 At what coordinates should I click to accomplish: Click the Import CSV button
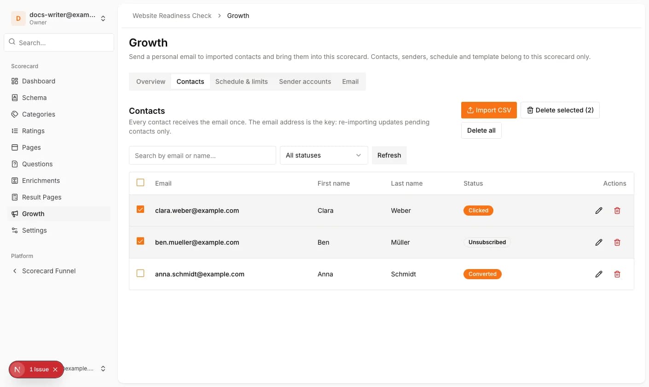pos(489,110)
